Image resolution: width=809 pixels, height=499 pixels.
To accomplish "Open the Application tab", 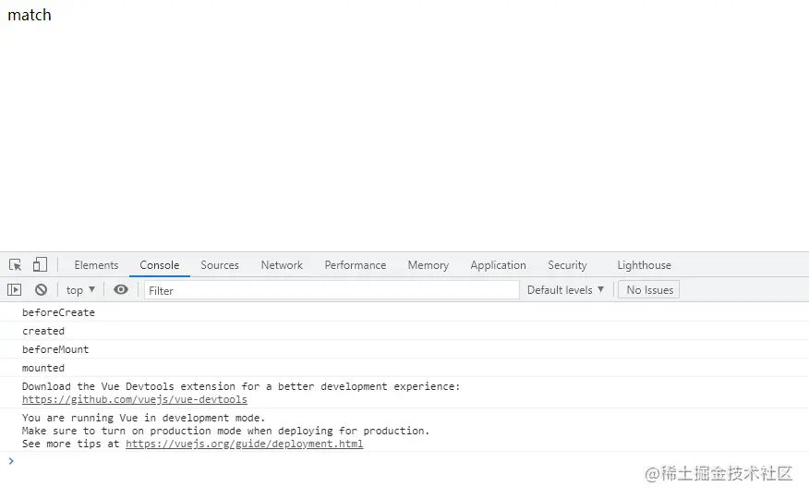I will pos(498,265).
